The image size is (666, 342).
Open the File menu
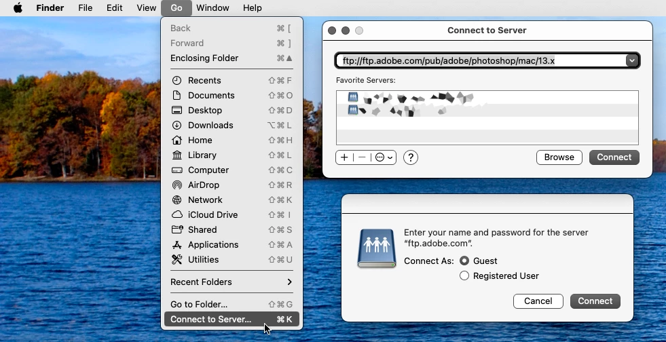tap(85, 7)
